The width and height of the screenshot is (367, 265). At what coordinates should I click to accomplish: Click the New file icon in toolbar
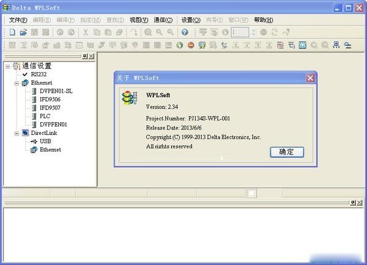pos(12,32)
